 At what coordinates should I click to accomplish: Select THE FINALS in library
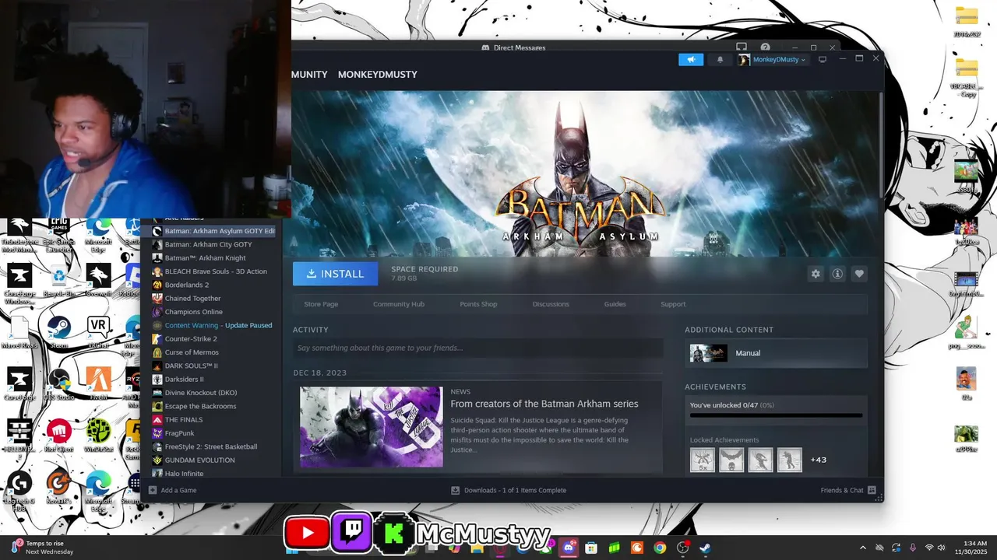pos(184,419)
